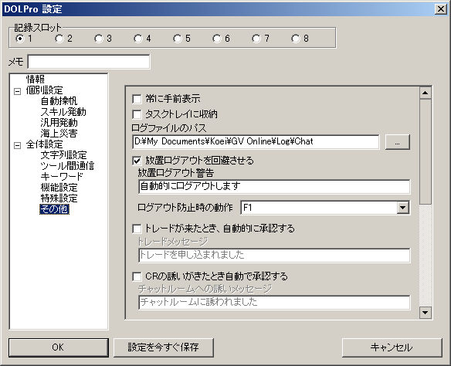The image size is (451, 366).
Task: Collapse the 全体設定 tree node
Action: point(18,145)
